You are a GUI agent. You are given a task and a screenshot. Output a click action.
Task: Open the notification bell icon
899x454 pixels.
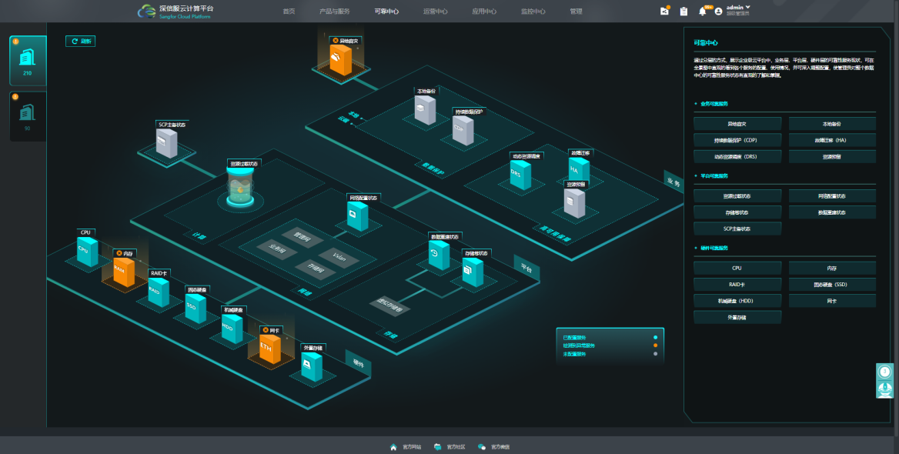pyautogui.click(x=702, y=11)
